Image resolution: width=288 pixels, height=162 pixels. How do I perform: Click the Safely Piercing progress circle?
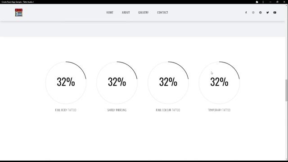pos(117,83)
